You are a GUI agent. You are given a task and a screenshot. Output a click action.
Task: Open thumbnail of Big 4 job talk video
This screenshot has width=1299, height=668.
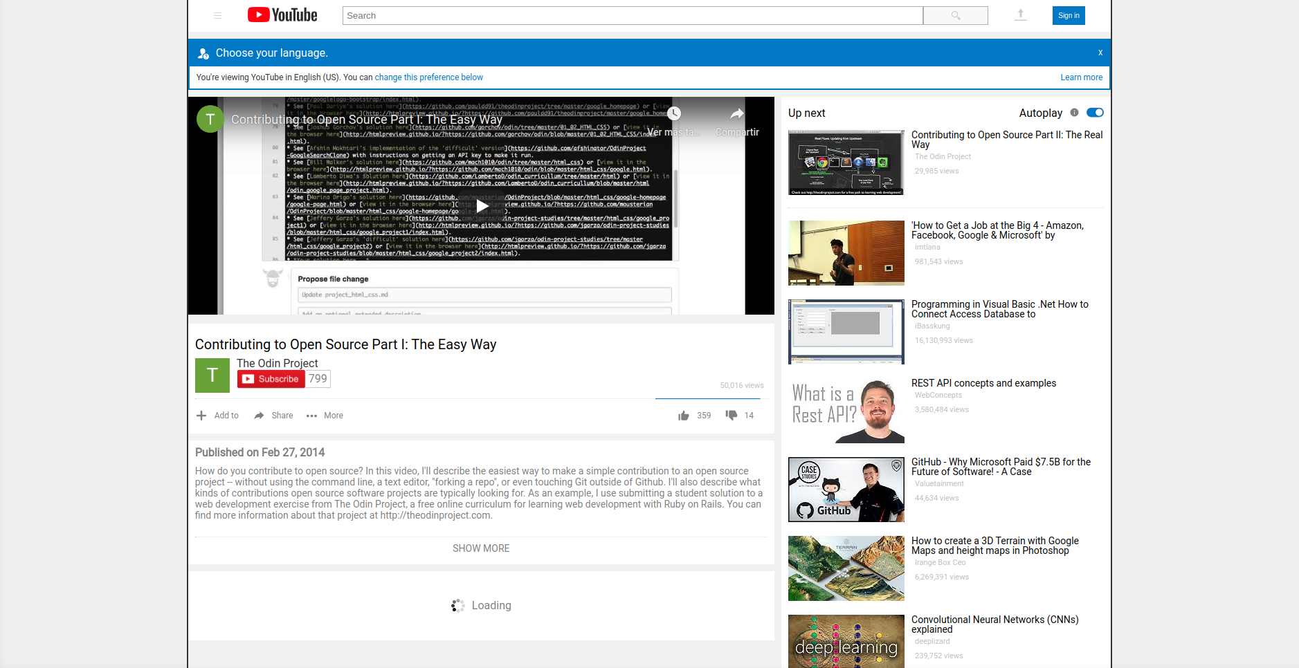(846, 253)
